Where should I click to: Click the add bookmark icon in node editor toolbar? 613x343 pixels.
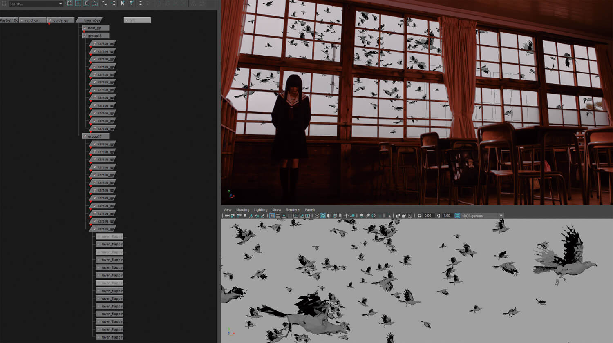[x=123, y=3]
